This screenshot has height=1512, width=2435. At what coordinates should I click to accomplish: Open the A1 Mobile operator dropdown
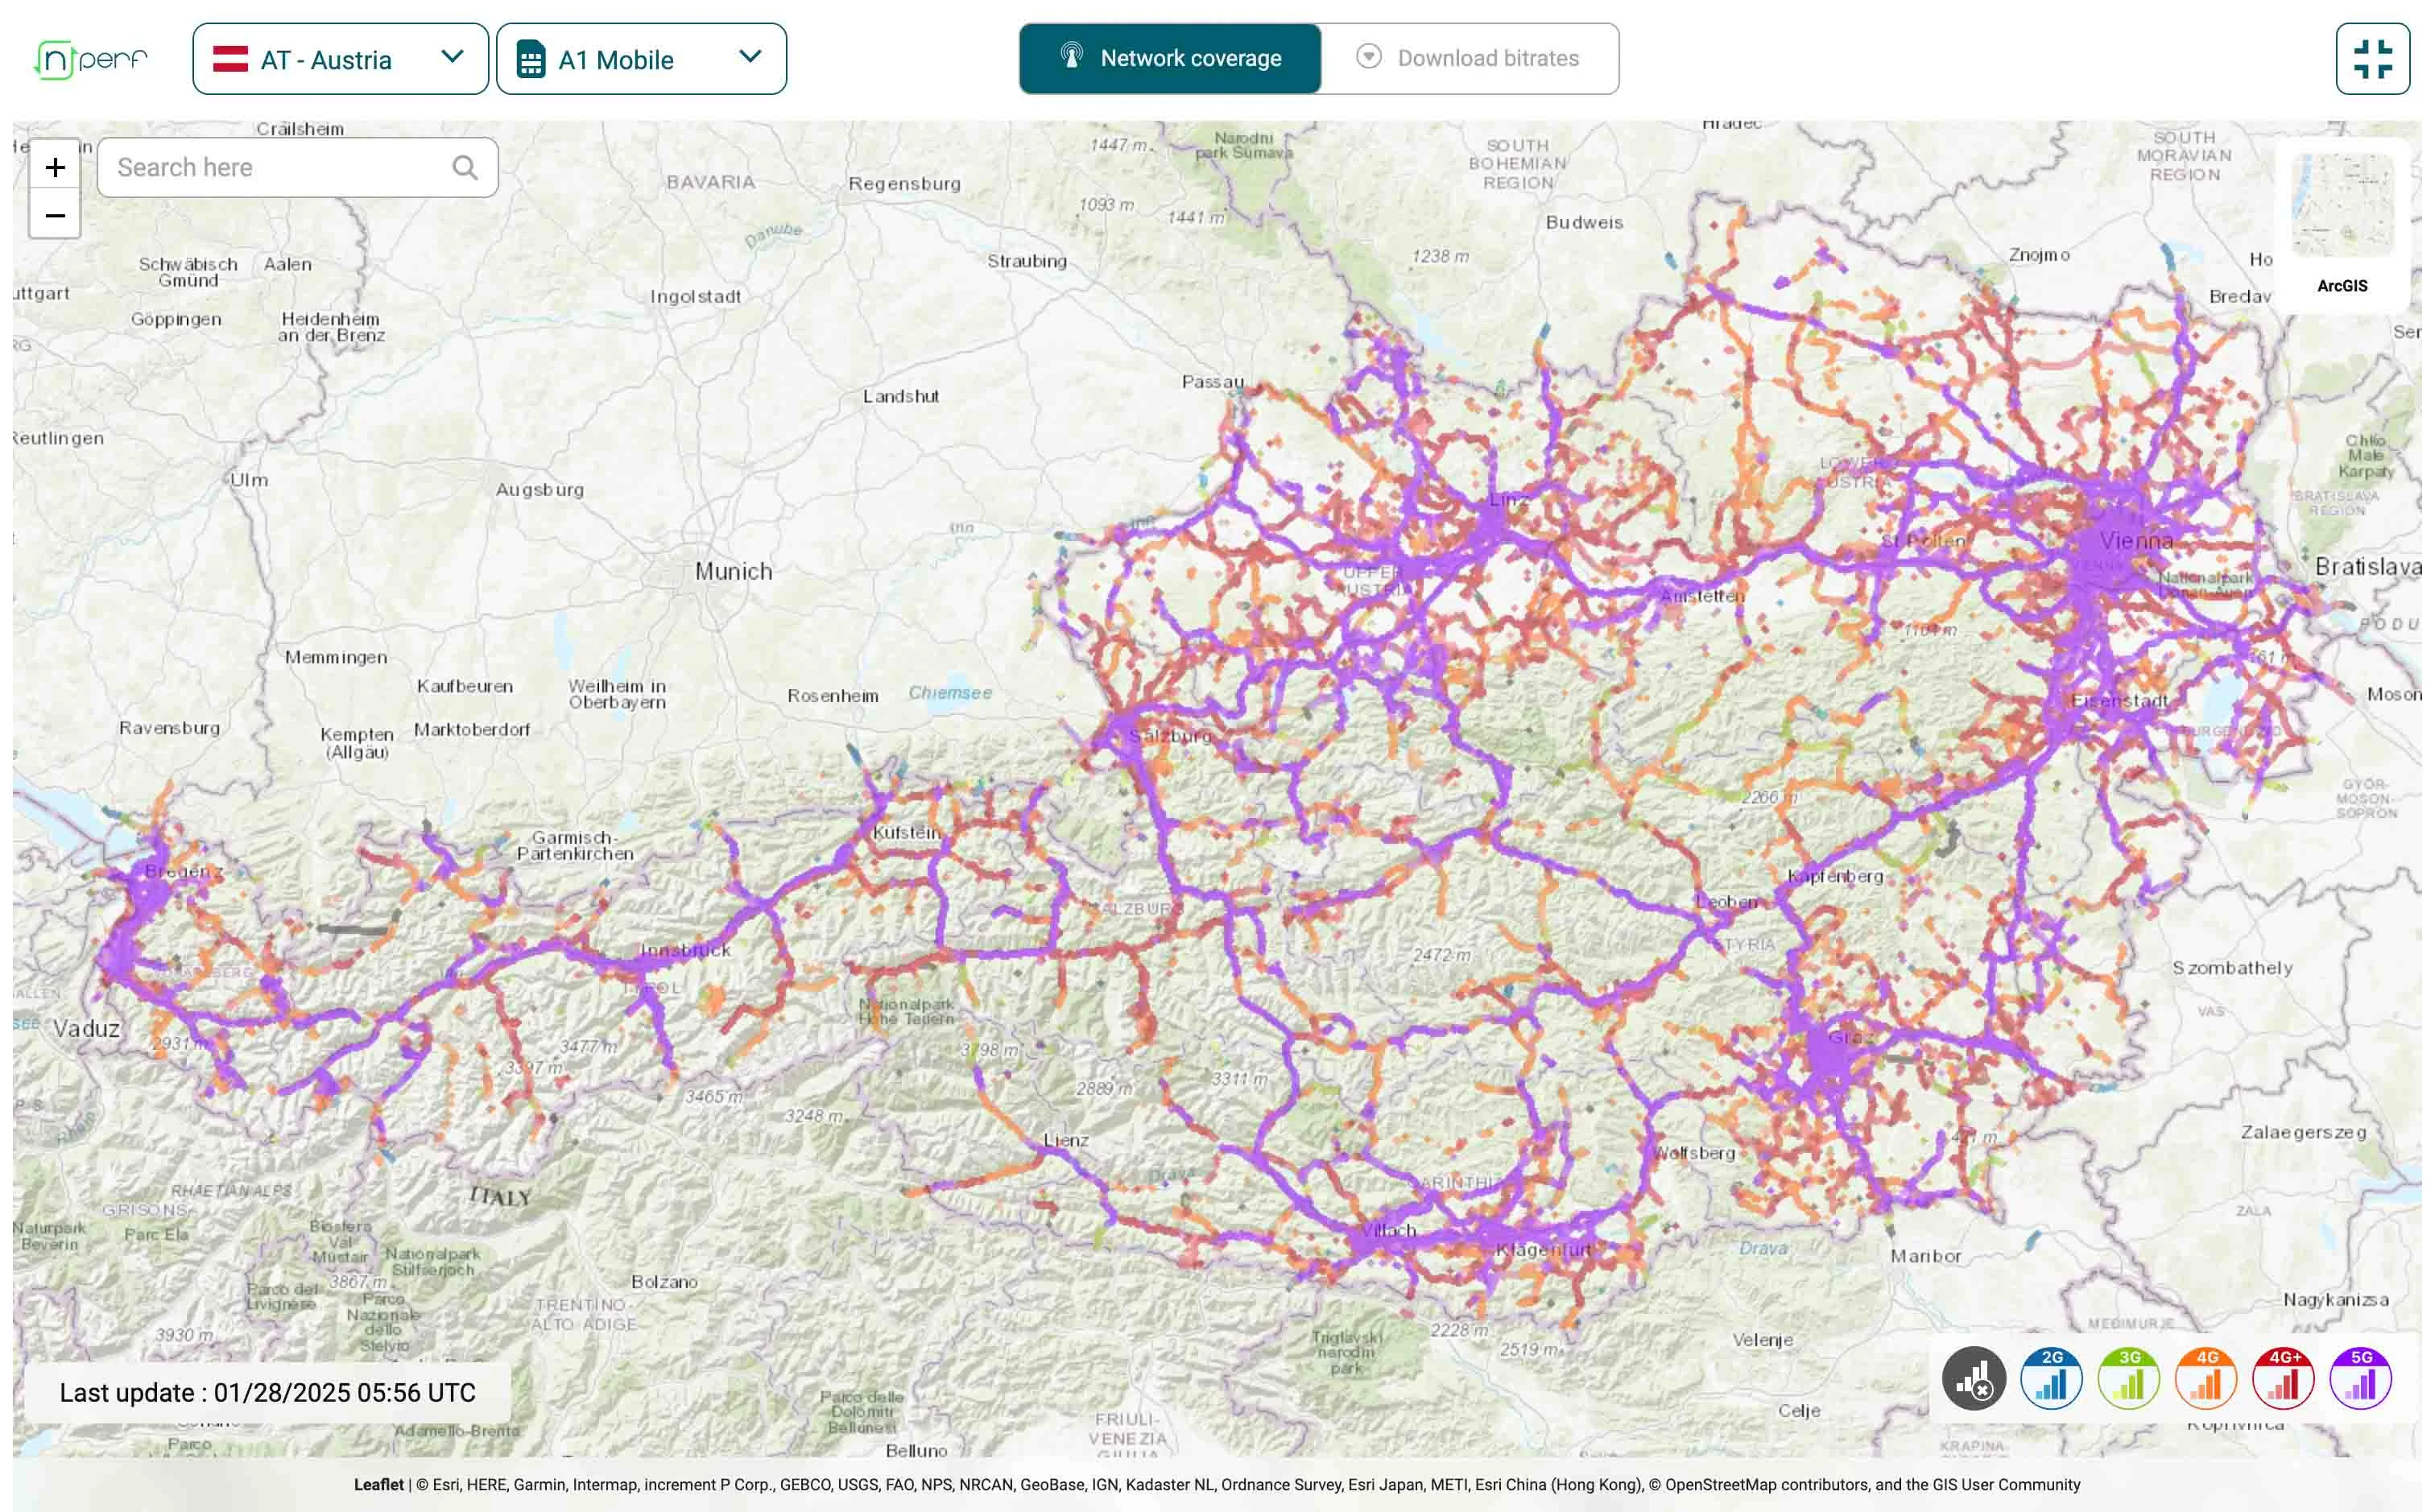(x=641, y=59)
